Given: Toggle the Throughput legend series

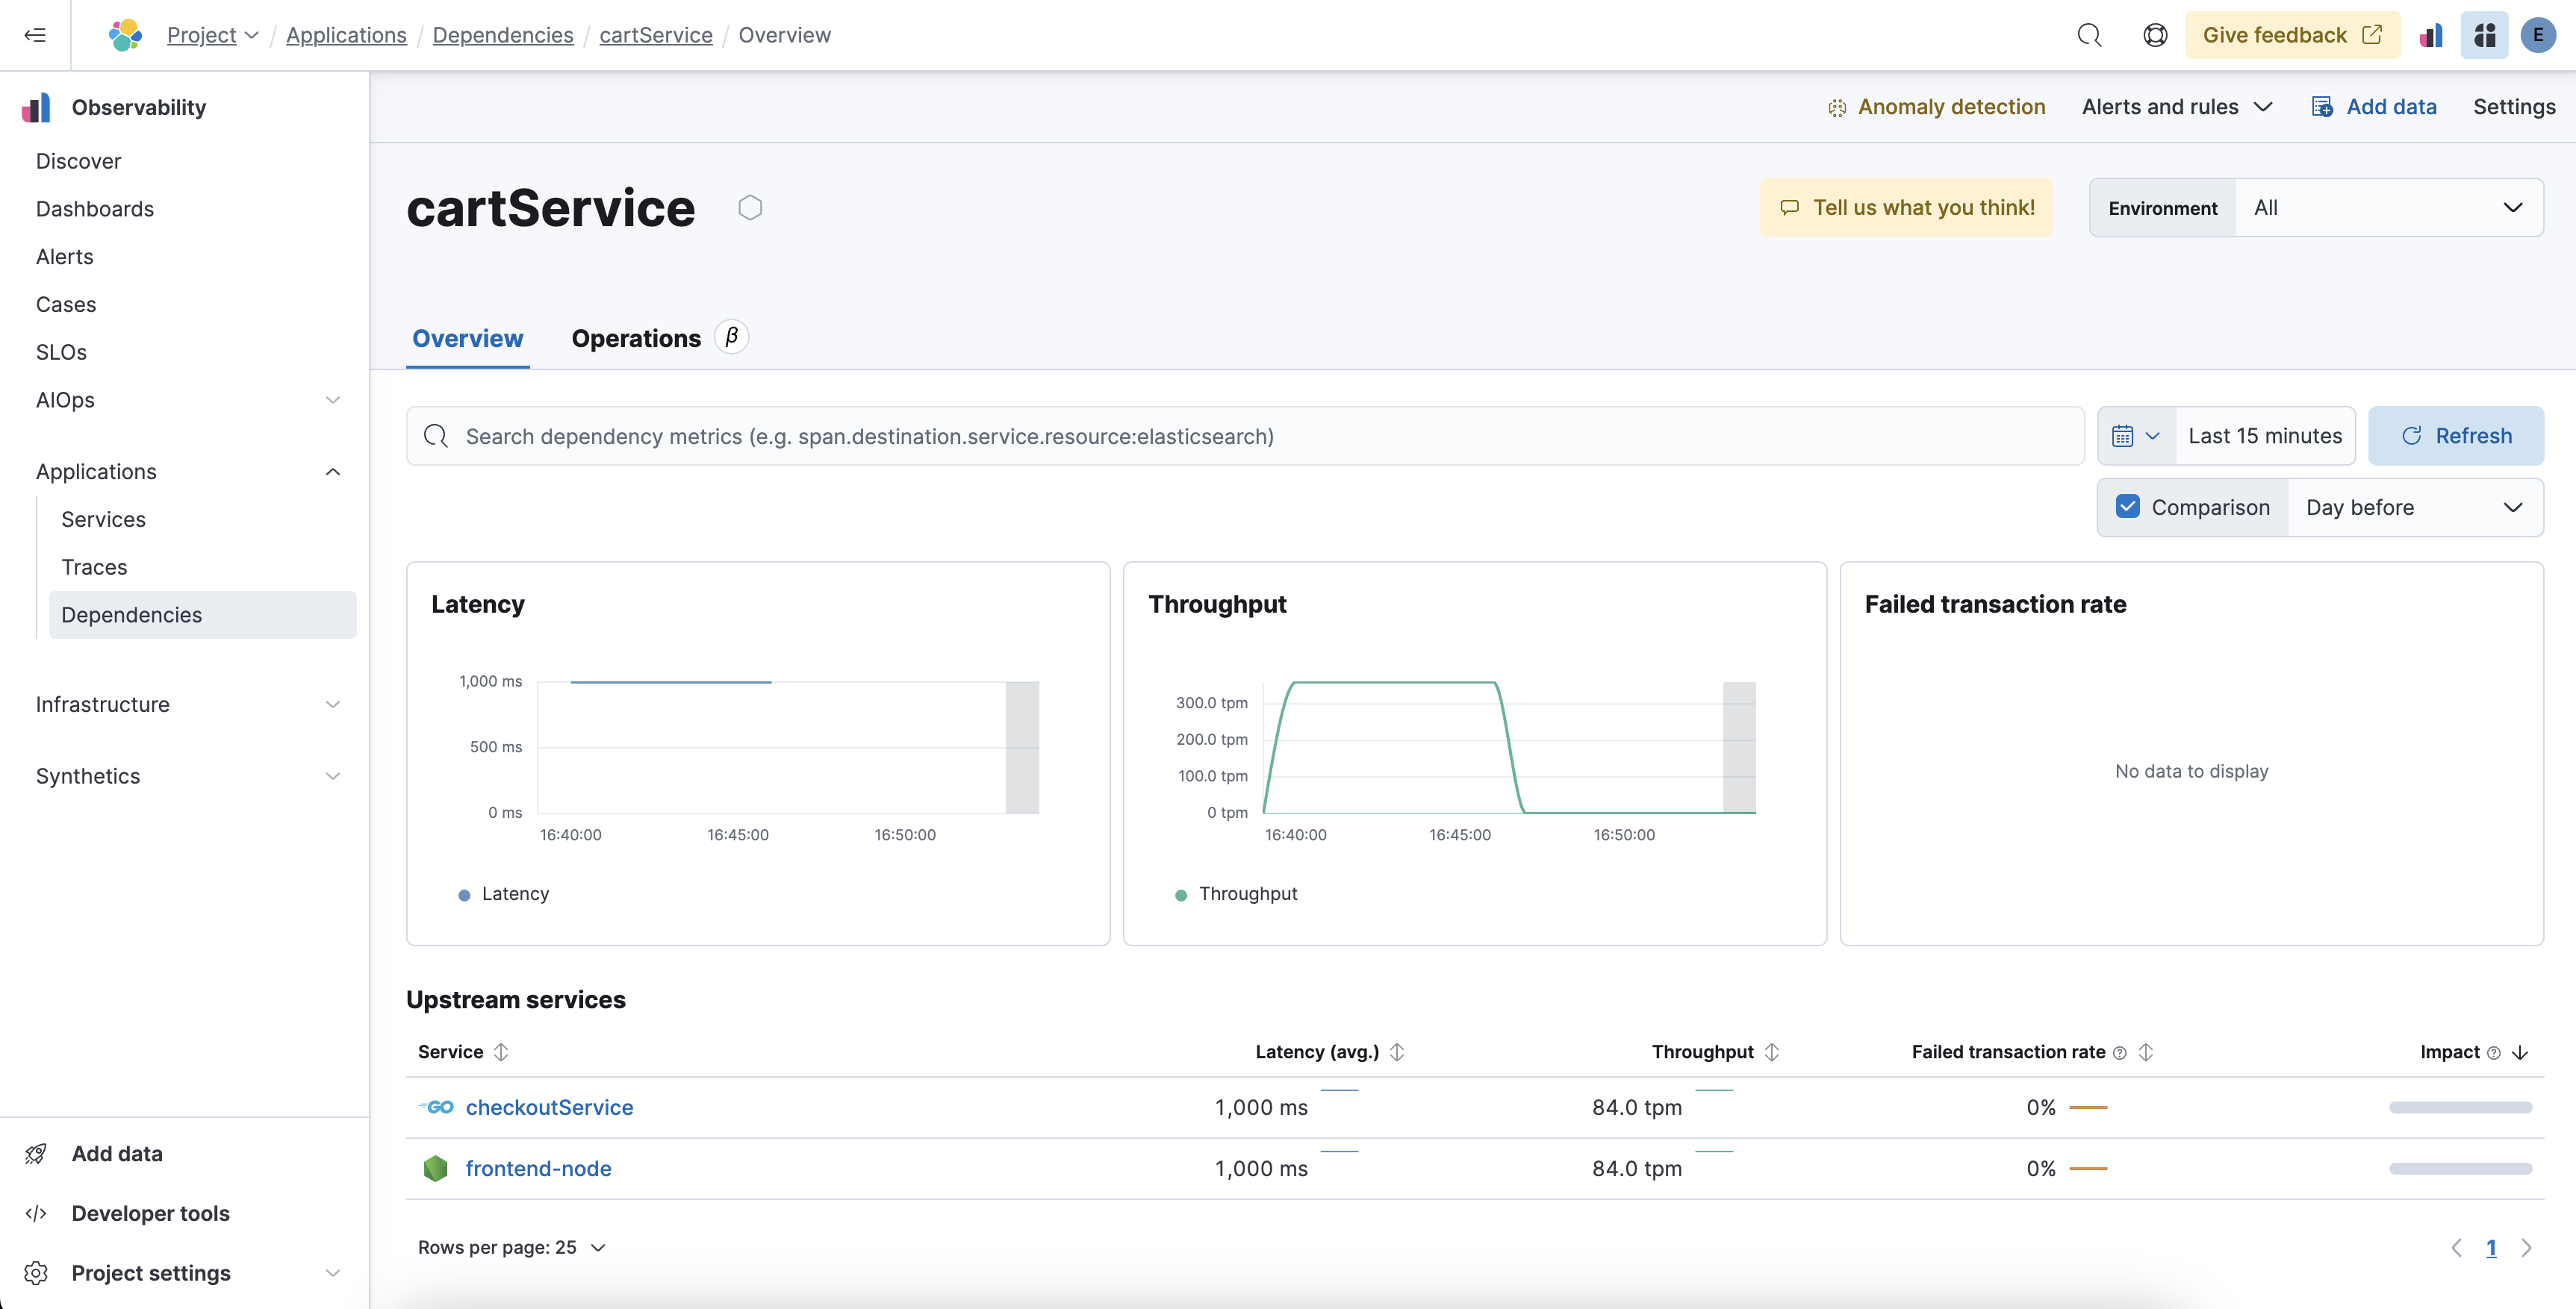Looking at the screenshot, I should tap(1236, 893).
